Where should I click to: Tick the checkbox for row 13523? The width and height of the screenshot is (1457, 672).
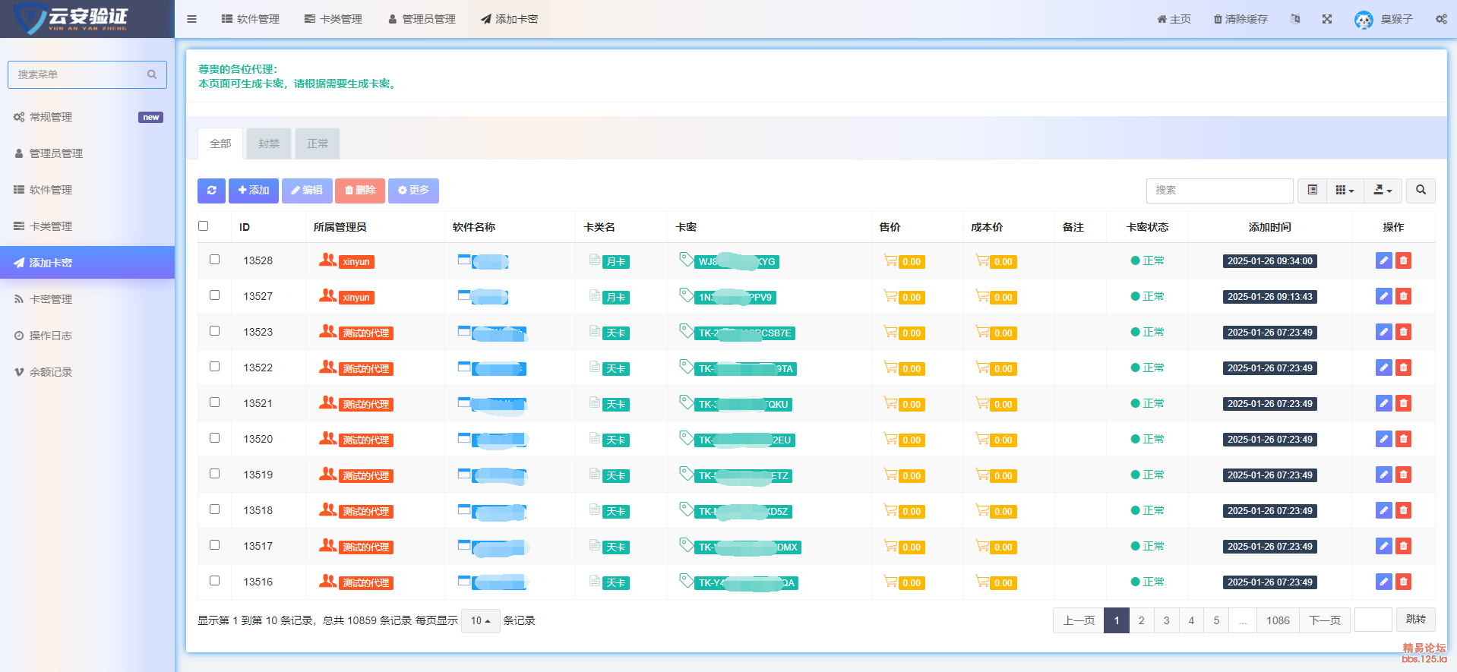click(214, 331)
